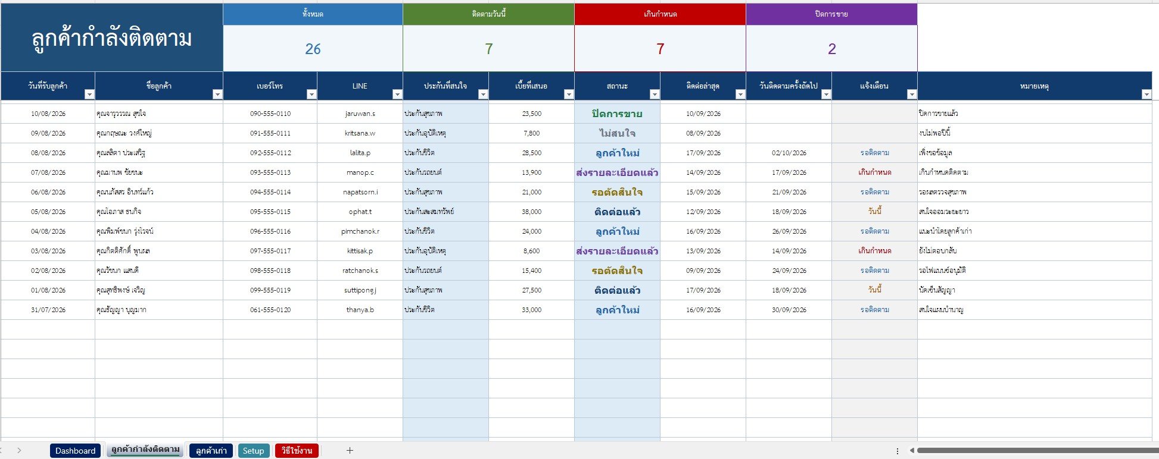Viewport: 1159px width, 459px height.
Task: Expand the ประกันที่สนใจ filter dropdown
Action: point(483,95)
